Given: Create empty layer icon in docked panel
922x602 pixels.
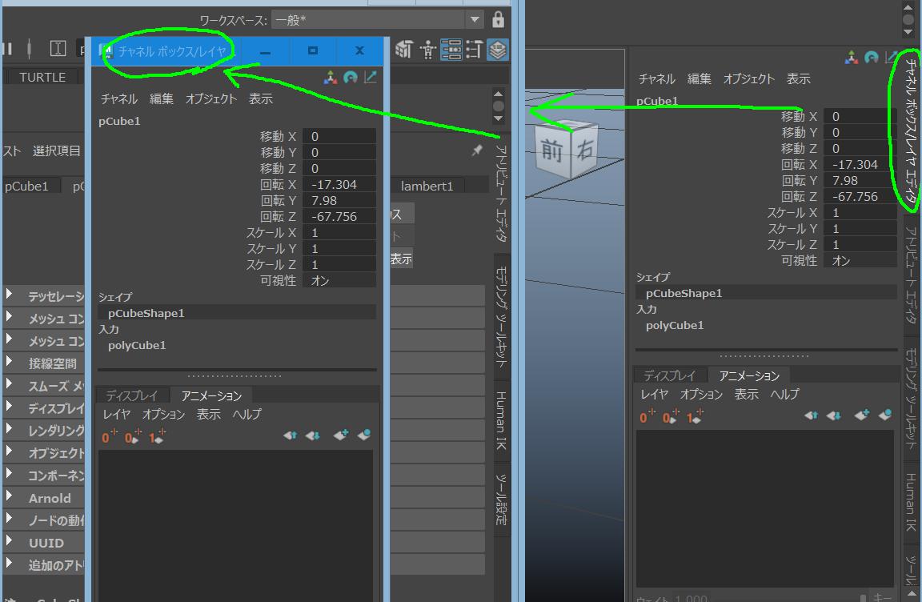Looking at the screenshot, I should [861, 415].
